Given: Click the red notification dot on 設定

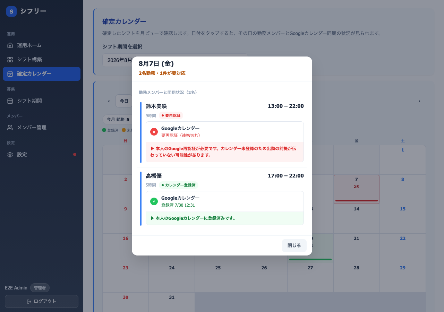Looking at the screenshot, I should 75,155.
